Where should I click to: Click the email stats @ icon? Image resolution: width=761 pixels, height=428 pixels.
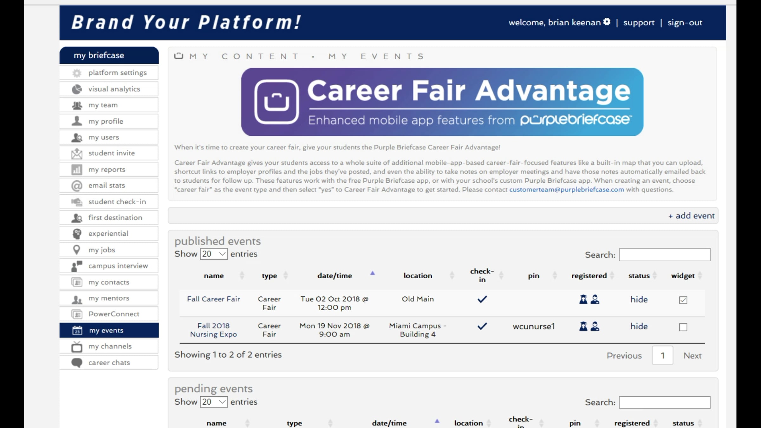pyautogui.click(x=77, y=185)
